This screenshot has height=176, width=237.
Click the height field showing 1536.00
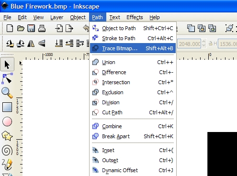tap(227, 44)
